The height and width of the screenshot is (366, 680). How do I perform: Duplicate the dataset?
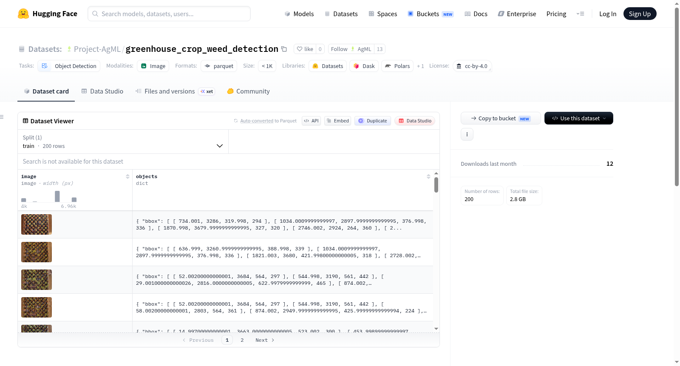tap(373, 121)
